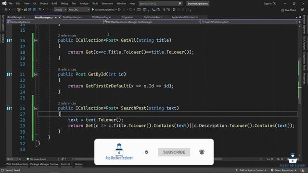This screenshot has width=308, height=173.
Task: Open the Debug configuration dropdown
Action: [x=60, y=10]
